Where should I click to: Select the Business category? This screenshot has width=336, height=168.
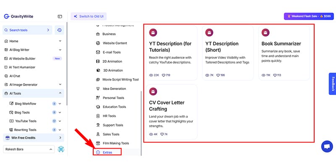[109, 34]
